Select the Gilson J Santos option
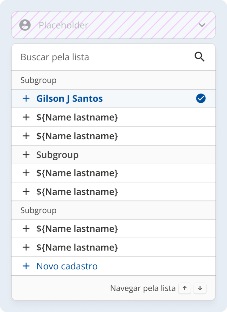The height and width of the screenshot is (312, 227). pyautogui.click(x=70, y=99)
